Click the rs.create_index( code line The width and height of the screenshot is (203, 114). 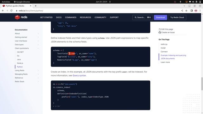pyautogui.click(x=62, y=87)
